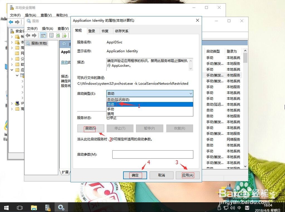Open the Windows Start button

coord(6,208)
